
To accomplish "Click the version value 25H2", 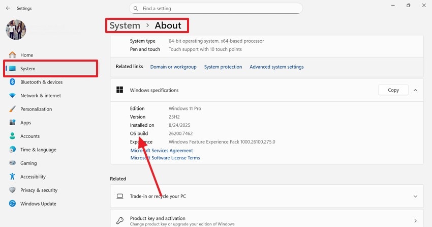I will pos(174,117).
